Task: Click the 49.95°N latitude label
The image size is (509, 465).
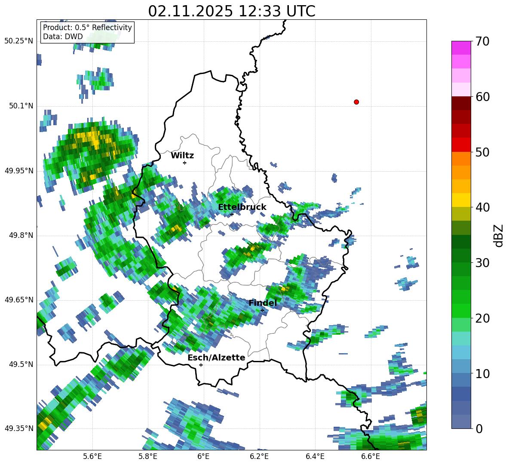Action: (19, 170)
